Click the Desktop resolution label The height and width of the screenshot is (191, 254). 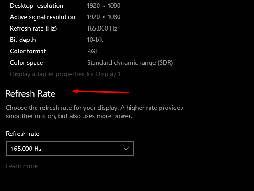36,5
